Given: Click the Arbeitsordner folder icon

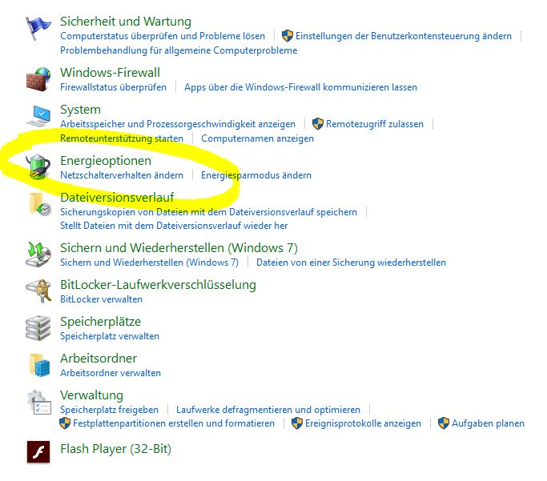Looking at the screenshot, I should coord(39,365).
